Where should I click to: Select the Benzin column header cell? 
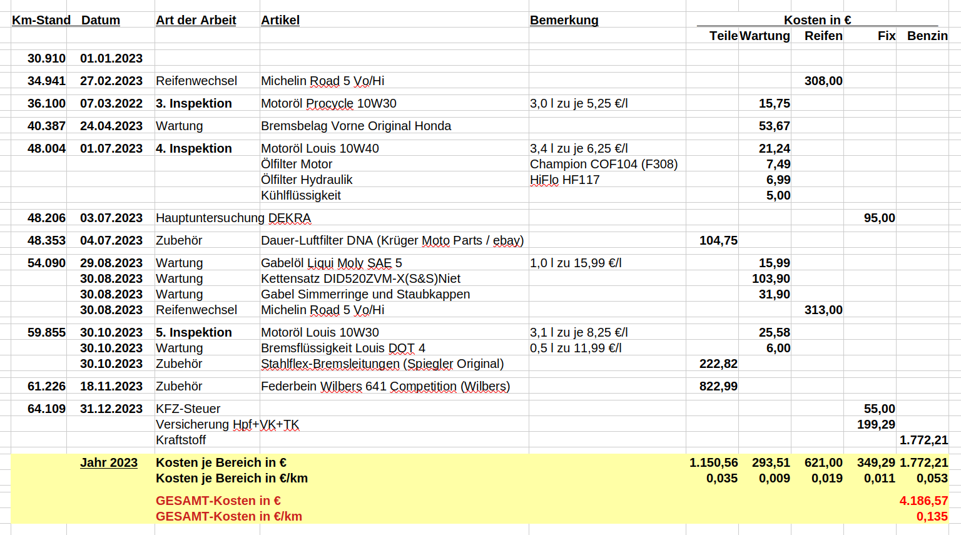pyautogui.click(x=927, y=36)
